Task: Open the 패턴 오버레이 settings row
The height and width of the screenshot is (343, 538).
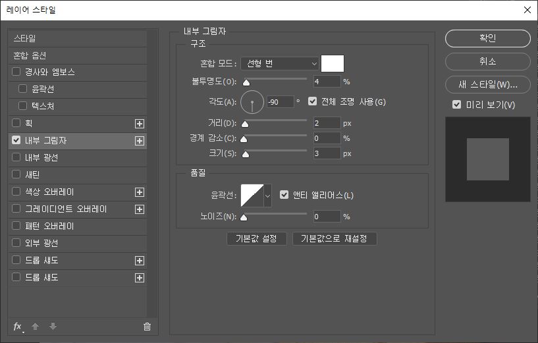Action: (78, 226)
